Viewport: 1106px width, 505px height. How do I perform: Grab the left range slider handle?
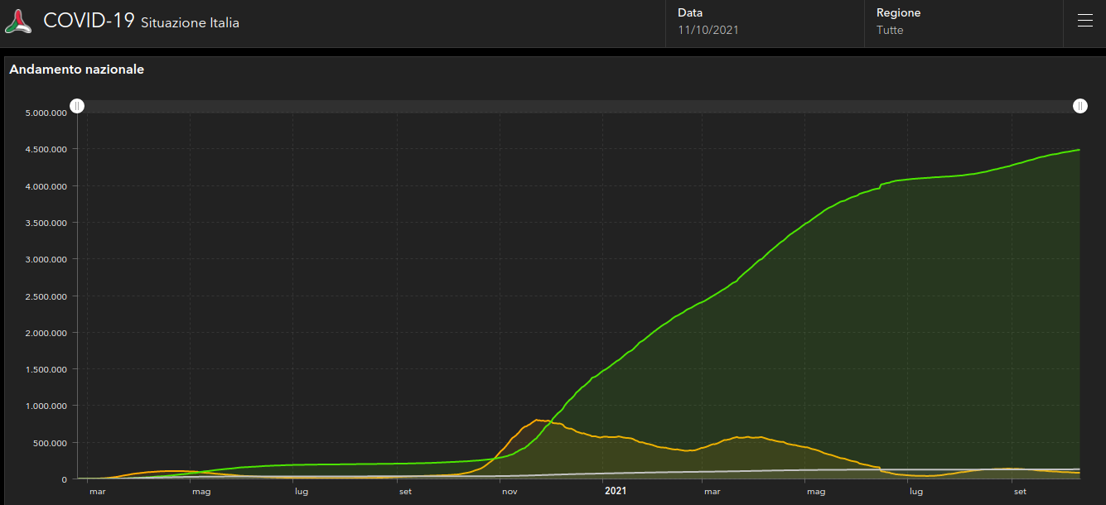(77, 106)
